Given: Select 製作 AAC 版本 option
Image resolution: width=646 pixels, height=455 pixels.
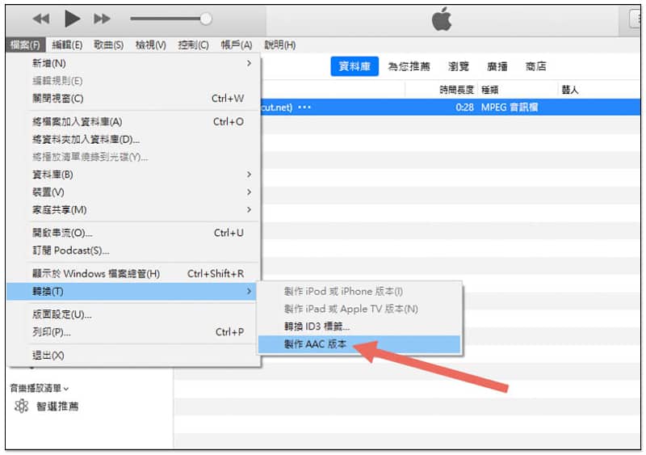Looking at the screenshot, I should (359, 344).
